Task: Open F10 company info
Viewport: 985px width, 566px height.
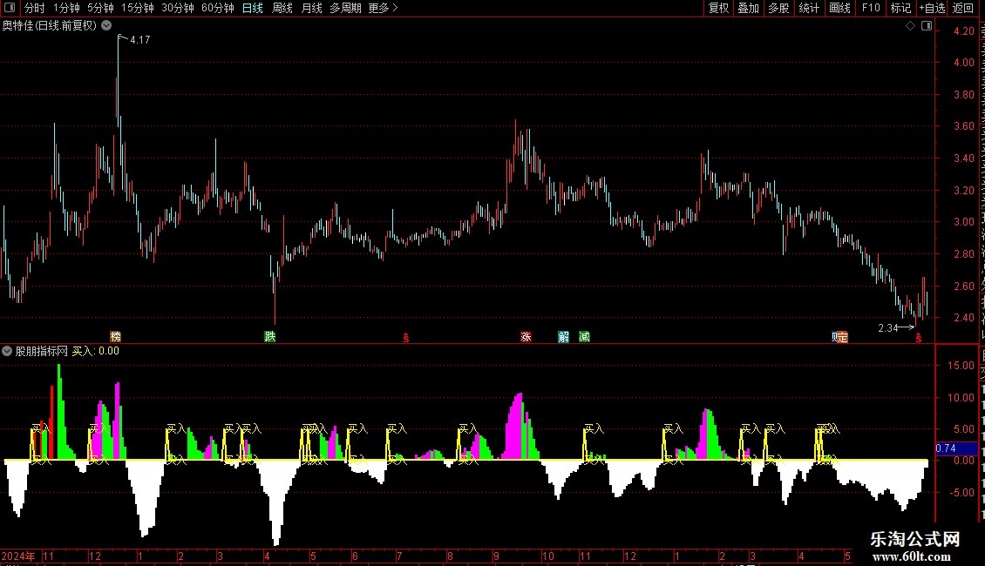Action: [x=871, y=8]
